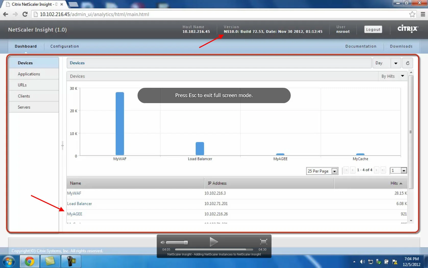Open the camera recorder taskbar app
The height and width of the screenshot is (268, 428).
pos(71,262)
